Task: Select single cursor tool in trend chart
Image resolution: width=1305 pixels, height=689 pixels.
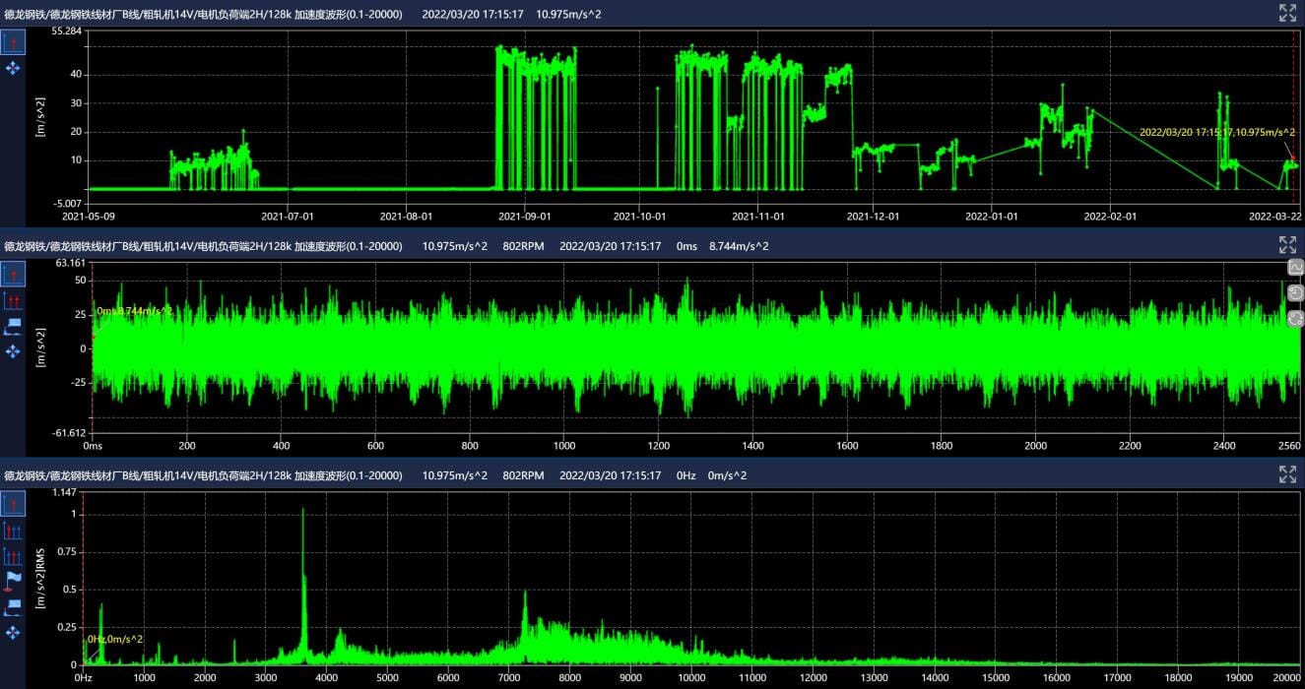Action: [x=13, y=42]
